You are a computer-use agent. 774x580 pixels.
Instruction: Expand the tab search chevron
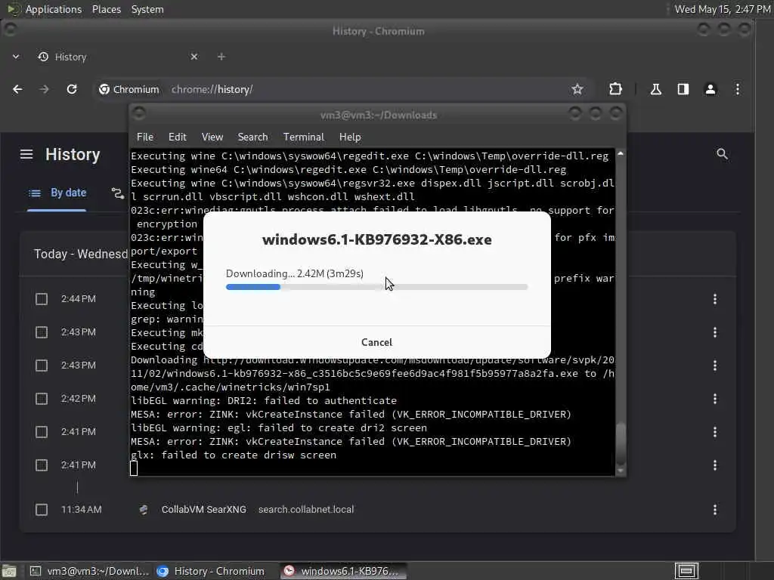(x=16, y=57)
